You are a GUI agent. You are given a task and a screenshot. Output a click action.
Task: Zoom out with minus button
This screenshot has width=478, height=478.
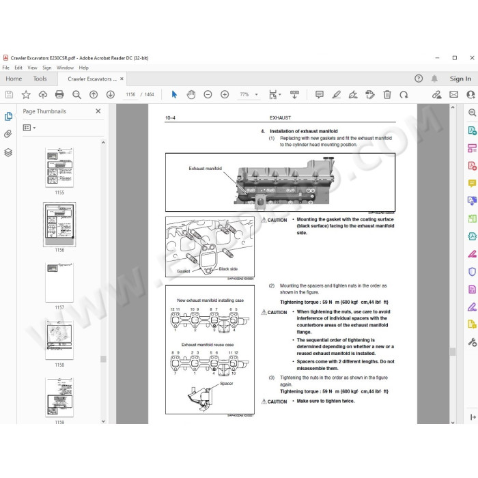[x=208, y=94]
